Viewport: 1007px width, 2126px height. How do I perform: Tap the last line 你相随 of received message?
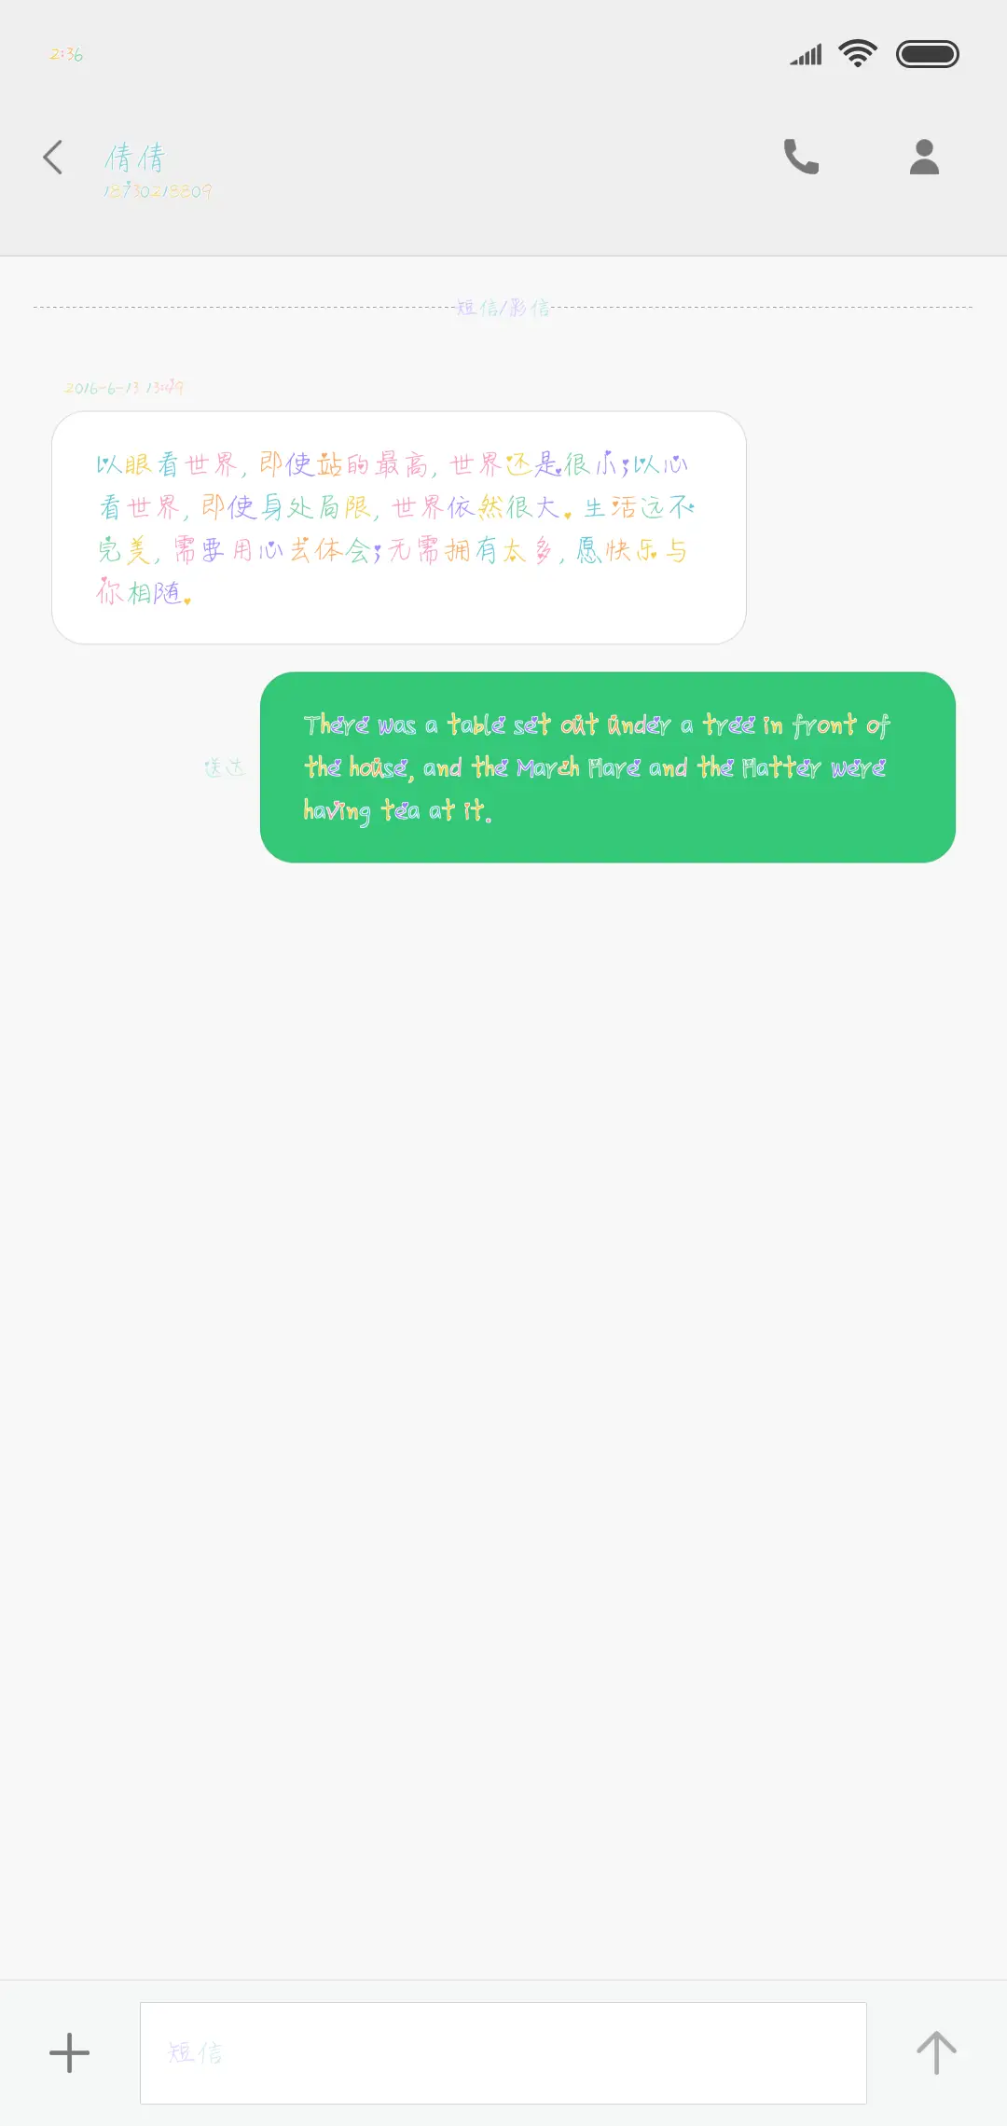(144, 592)
